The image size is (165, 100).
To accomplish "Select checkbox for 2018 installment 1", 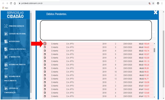I will point(45,82).
